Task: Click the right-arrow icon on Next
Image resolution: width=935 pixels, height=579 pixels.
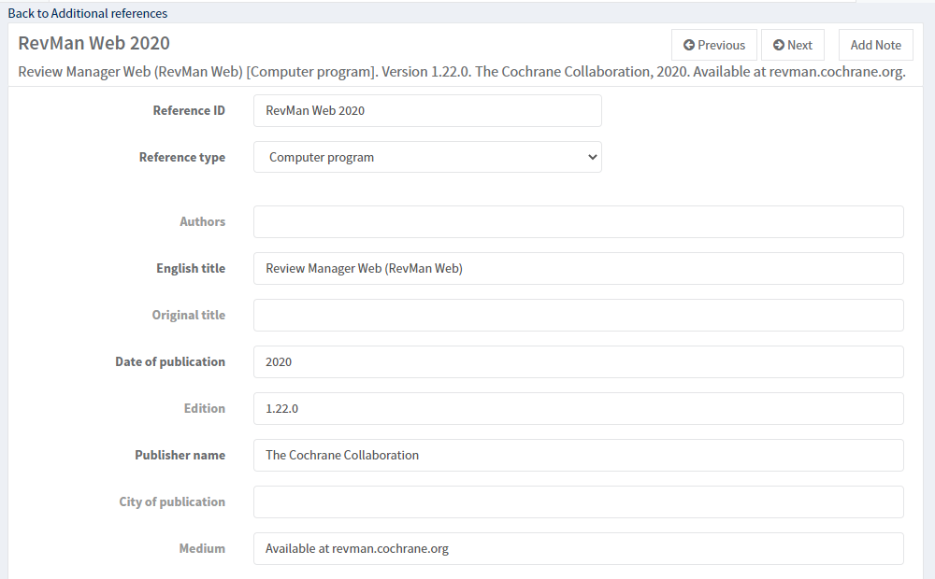Action: coord(779,45)
